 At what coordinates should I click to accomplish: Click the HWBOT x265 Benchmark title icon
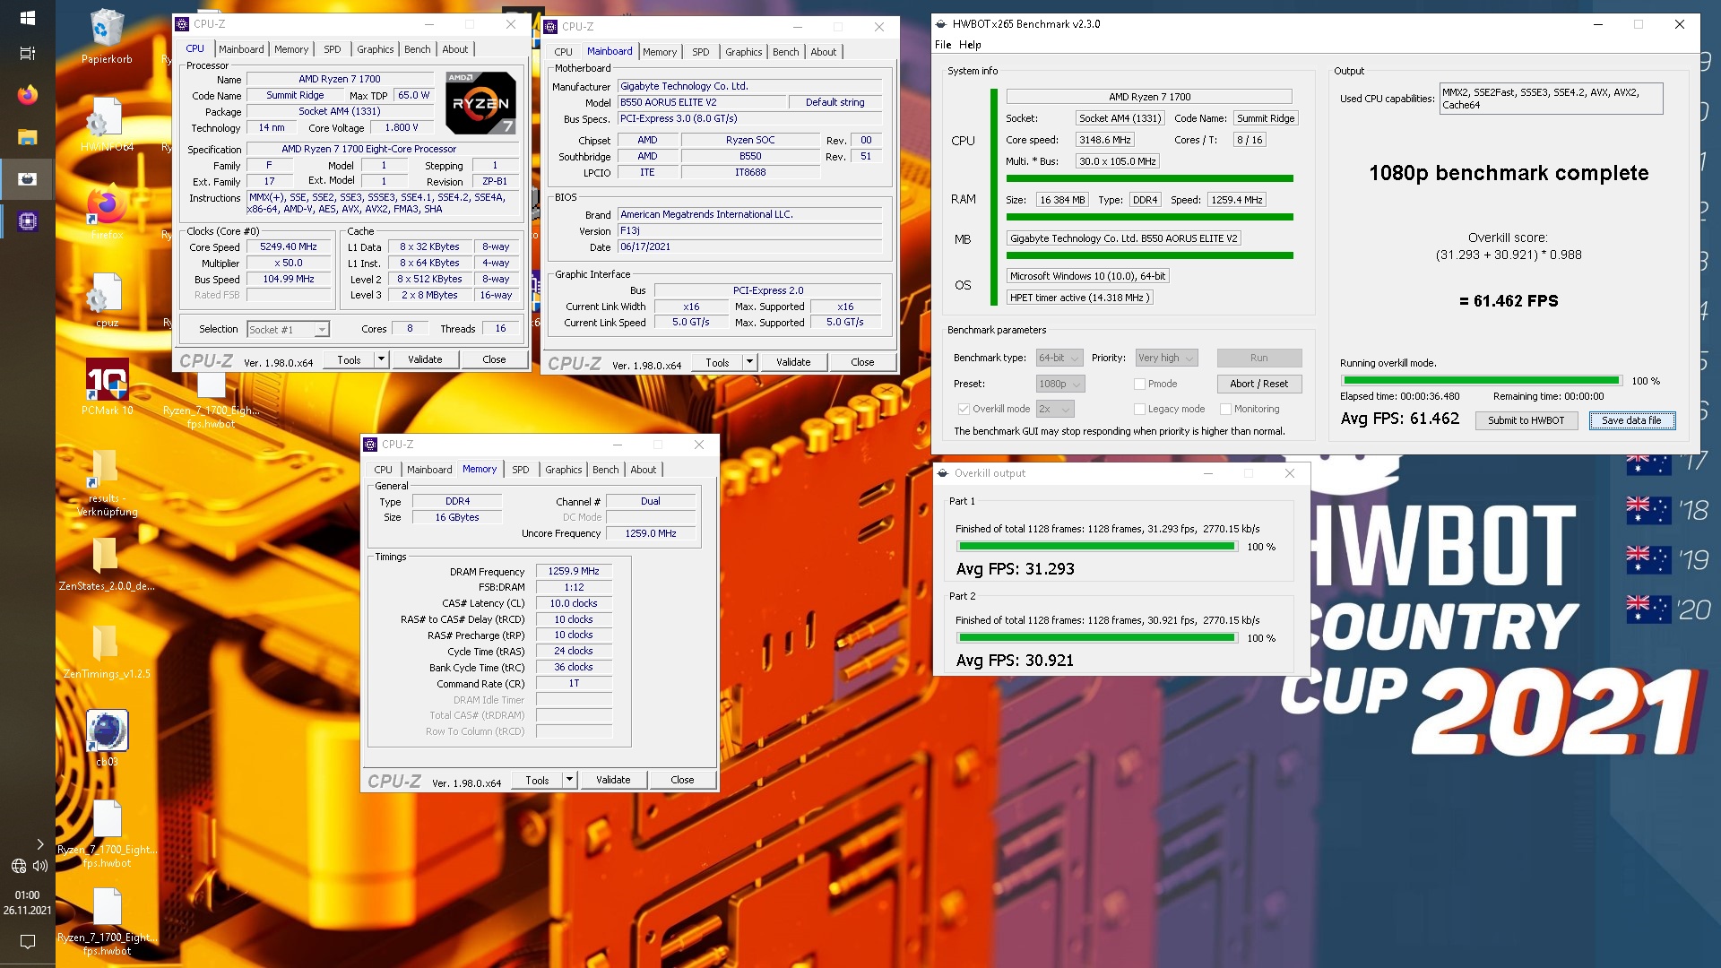941,24
